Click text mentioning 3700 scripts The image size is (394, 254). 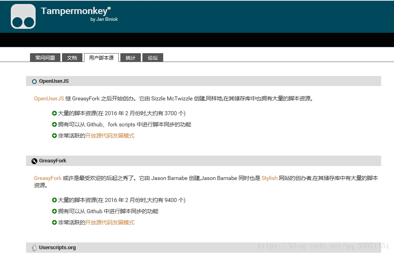pyautogui.click(x=122, y=113)
